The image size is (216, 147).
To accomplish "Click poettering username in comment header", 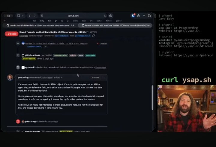I will (23, 78).
